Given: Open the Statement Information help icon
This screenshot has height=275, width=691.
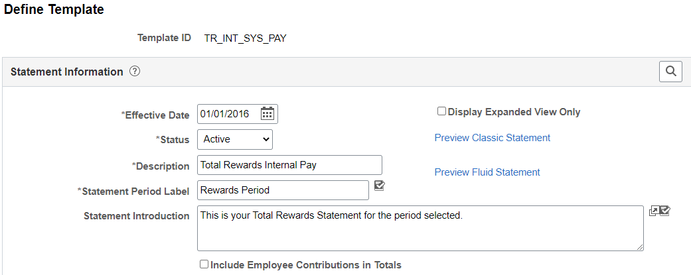Looking at the screenshot, I should (x=135, y=72).
